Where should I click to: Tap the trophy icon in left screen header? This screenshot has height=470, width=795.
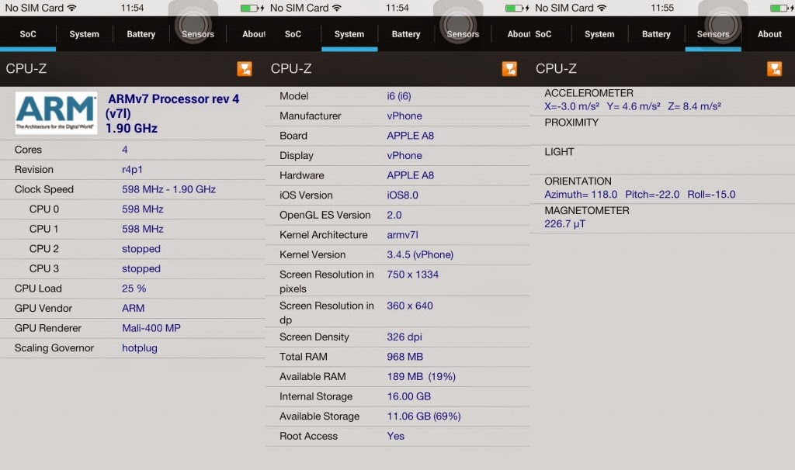click(x=245, y=69)
